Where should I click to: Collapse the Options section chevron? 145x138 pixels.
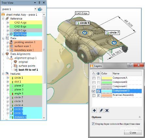(x=140, y=117)
